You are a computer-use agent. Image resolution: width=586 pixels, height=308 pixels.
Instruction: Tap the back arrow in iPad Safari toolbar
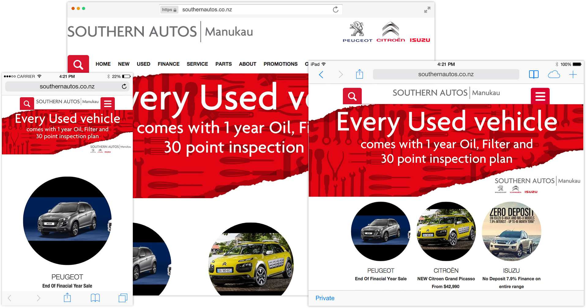(321, 75)
